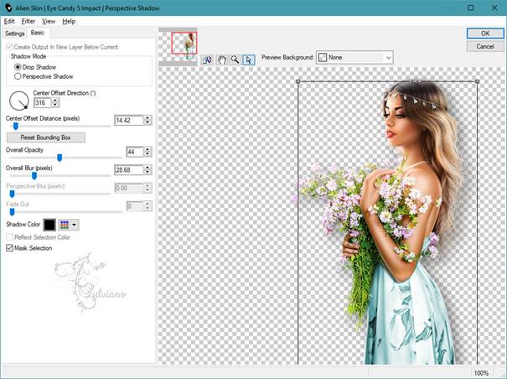Click the Perspective Blur slider handle
The height and width of the screenshot is (379, 507).
click(x=12, y=194)
